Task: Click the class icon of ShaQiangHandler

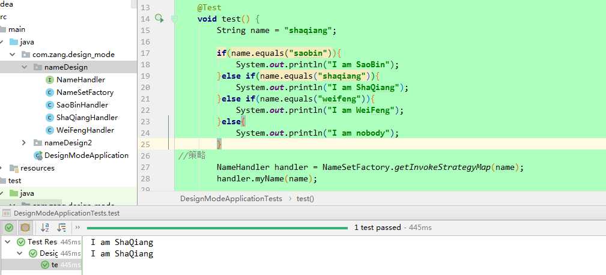Action: click(49, 118)
